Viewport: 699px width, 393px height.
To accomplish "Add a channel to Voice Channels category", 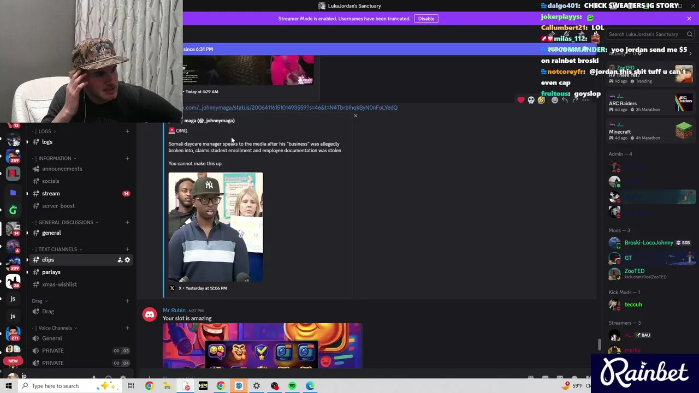I will (127, 328).
